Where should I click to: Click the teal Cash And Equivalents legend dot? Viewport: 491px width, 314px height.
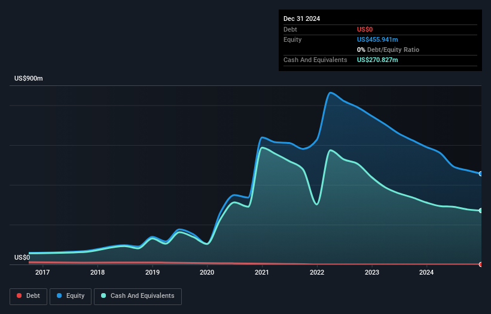(x=103, y=295)
